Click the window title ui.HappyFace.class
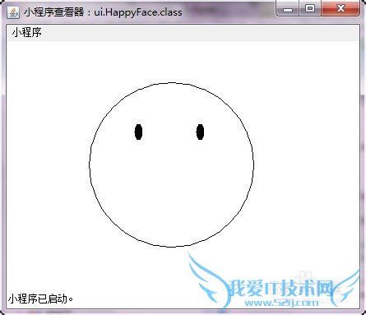The height and width of the screenshot is (315, 366). (138, 12)
